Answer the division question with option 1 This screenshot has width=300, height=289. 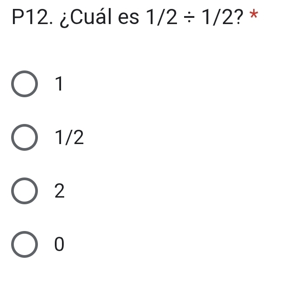24,83
